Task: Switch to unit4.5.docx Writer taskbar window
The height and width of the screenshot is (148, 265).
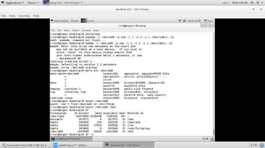Action: [77, 145]
